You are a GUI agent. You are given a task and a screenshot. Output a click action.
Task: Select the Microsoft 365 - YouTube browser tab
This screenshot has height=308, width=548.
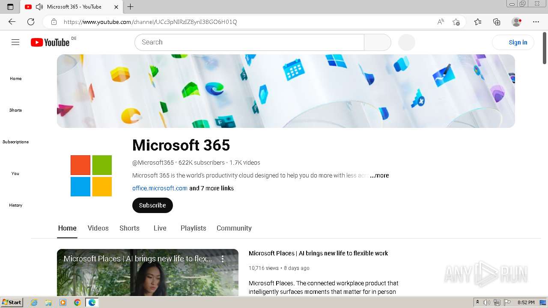point(71,7)
